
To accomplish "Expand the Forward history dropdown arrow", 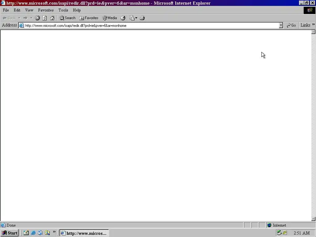I will coord(31,18).
